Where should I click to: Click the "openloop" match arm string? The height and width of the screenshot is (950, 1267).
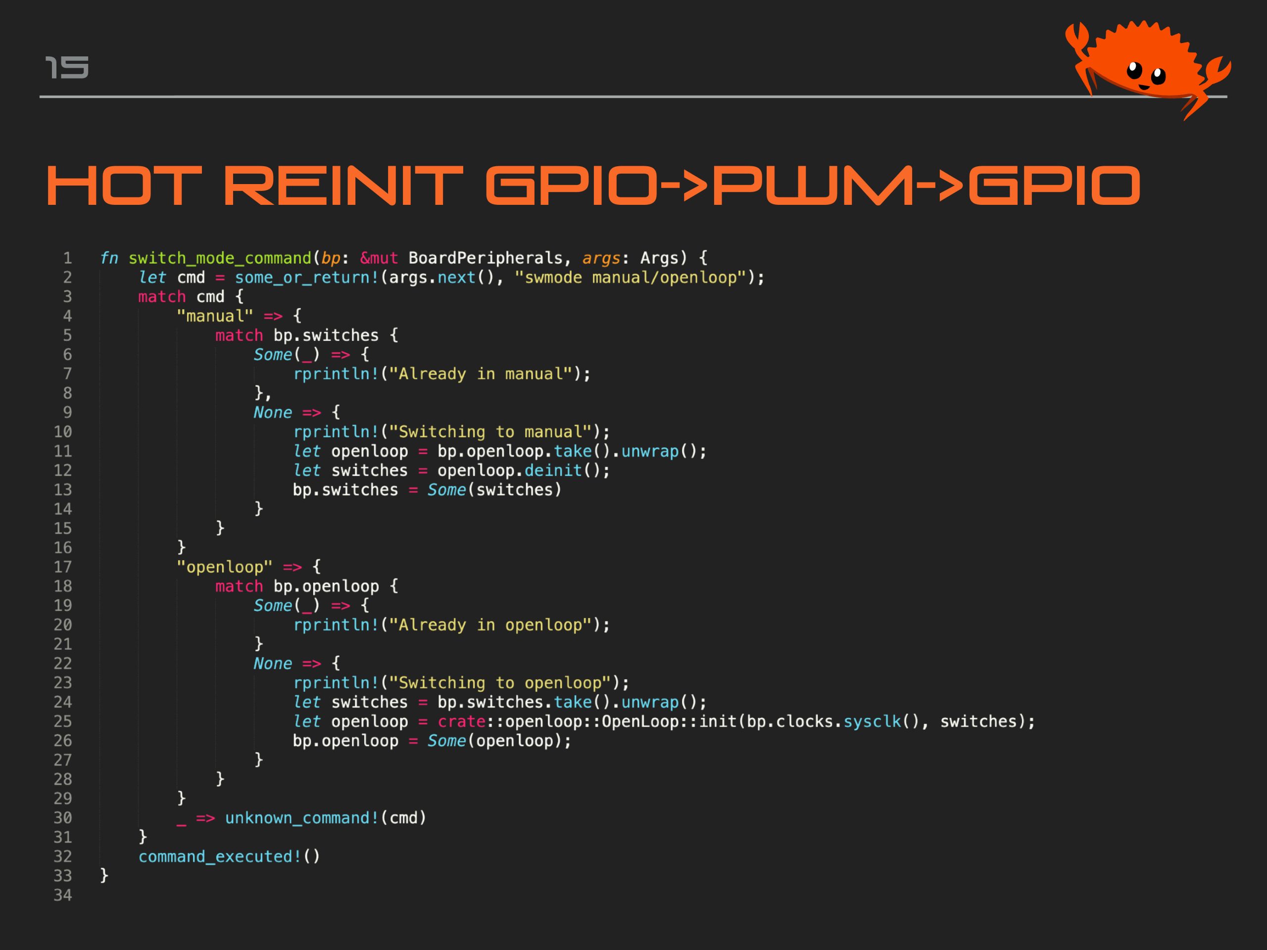[x=225, y=567]
